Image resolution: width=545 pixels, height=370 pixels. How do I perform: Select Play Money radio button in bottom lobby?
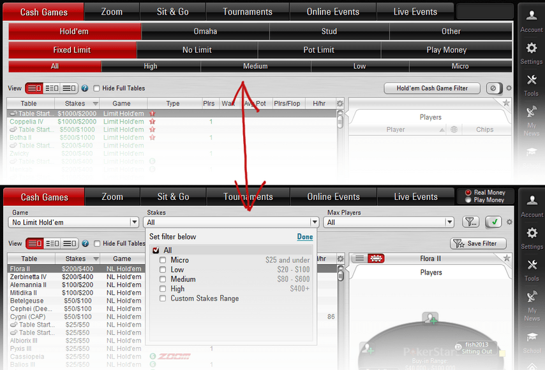pos(468,200)
